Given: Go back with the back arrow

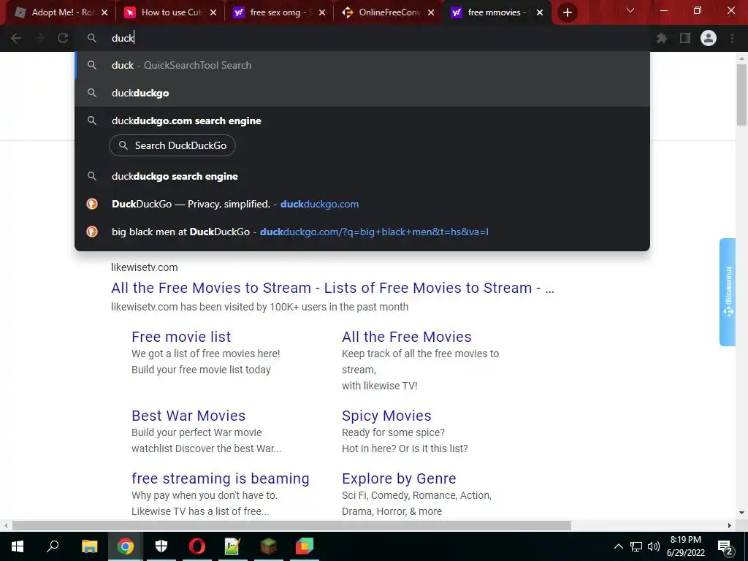Looking at the screenshot, I should click(x=16, y=38).
